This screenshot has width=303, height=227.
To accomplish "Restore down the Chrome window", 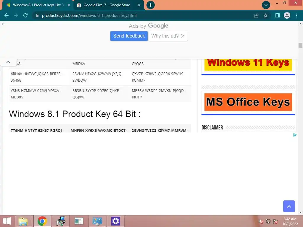I will pos(285,3).
